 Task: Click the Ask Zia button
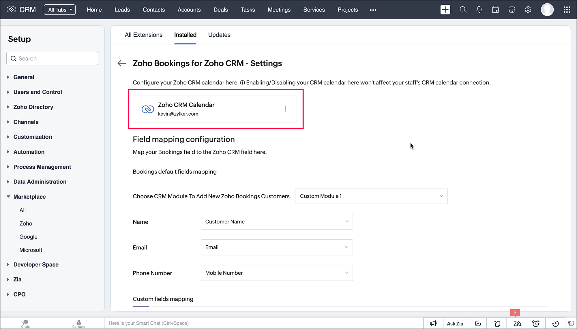(x=455, y=324)
